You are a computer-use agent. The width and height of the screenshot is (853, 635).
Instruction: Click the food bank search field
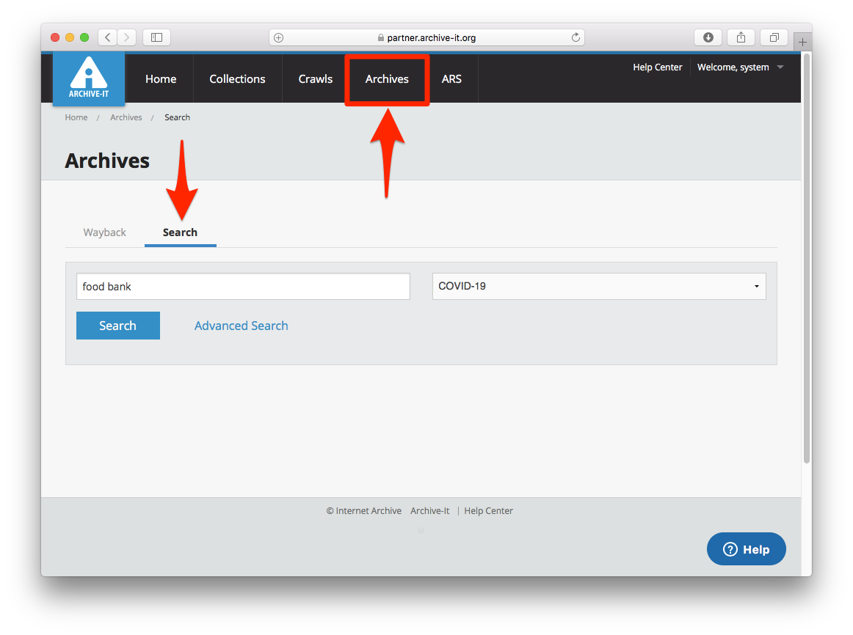(x=243, y=287)
